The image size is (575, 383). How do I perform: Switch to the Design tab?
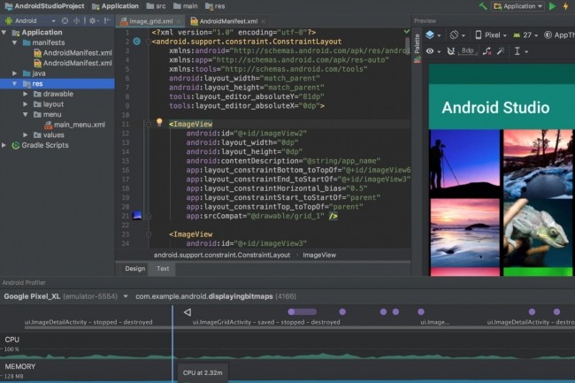(x=135, y=269)
